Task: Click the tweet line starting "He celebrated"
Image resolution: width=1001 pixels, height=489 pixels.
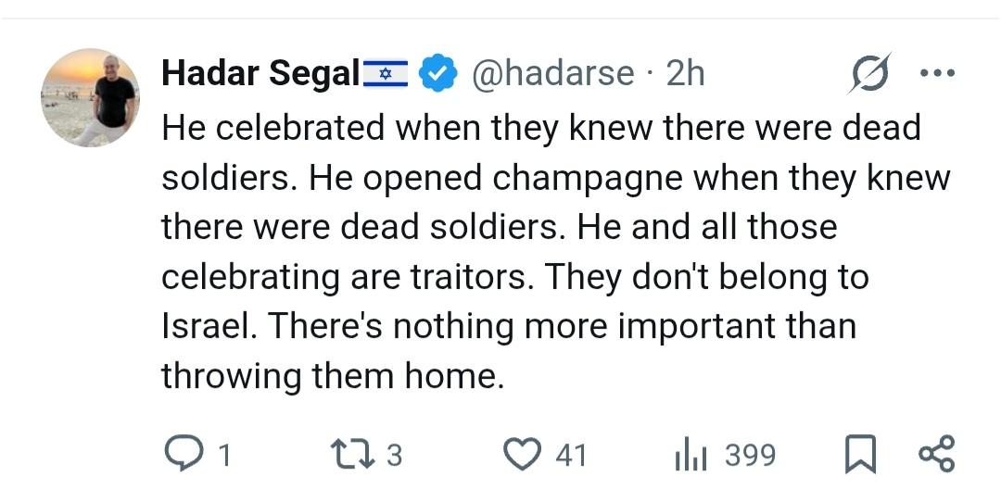Action: pos(540,128)
